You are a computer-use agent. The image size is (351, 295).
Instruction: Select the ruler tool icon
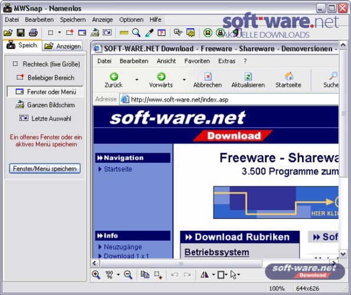(124, 33)
